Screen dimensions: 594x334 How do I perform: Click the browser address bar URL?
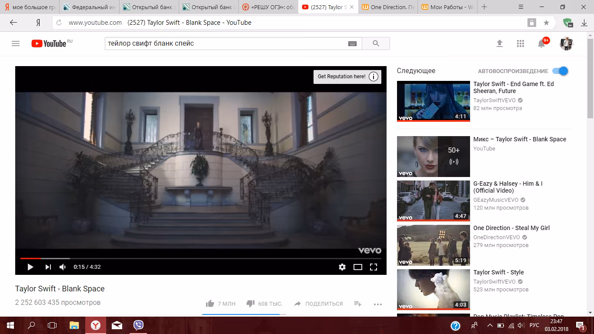[x=95, y=23]
